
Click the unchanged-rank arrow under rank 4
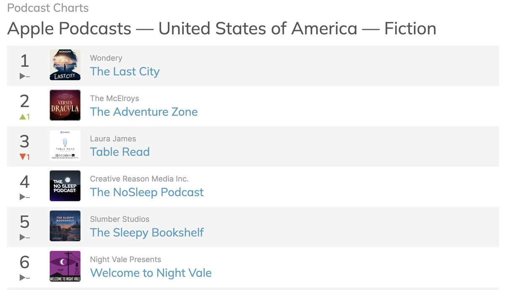point(25,197)
